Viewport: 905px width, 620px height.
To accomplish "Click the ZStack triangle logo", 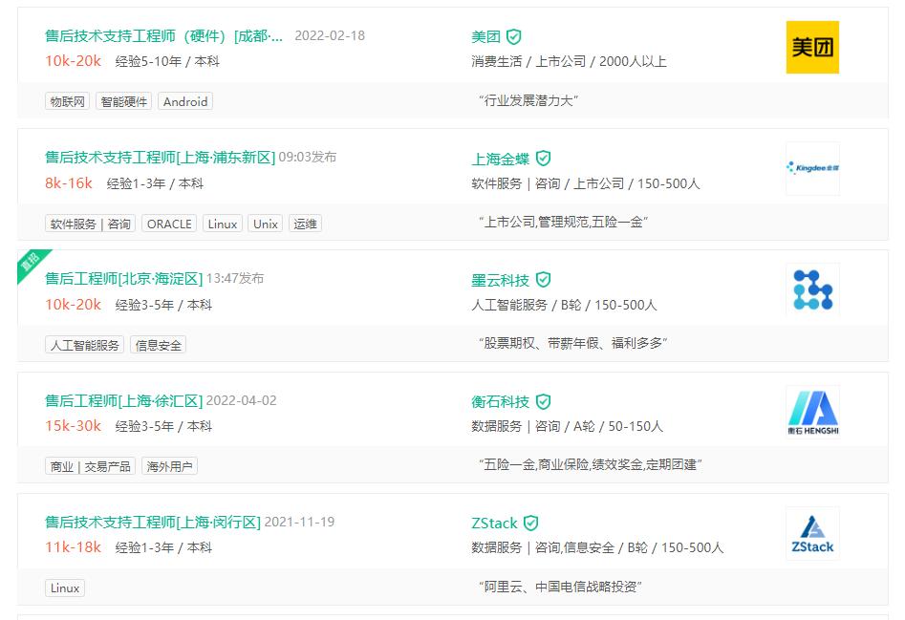I will tap(812, 533).
